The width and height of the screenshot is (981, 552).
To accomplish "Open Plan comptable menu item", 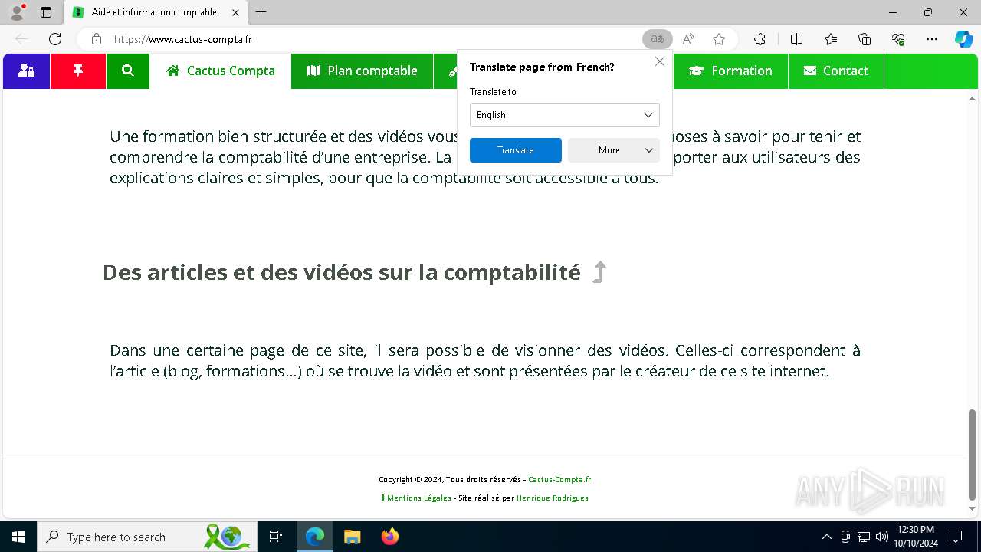I will [362, 71].
